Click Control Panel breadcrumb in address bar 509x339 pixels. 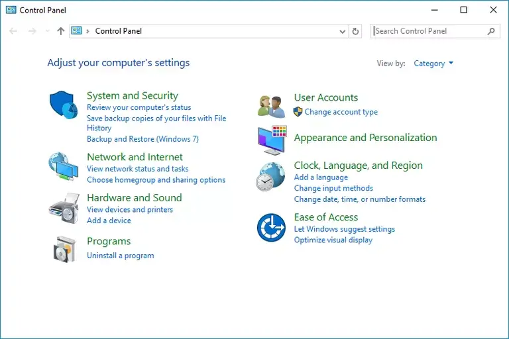pos(119,31)
